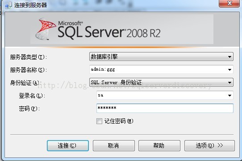The width and height of the screenshot is (242, 161).
Task: Click the dialog title bar server icon
Action: click(8, 5)
